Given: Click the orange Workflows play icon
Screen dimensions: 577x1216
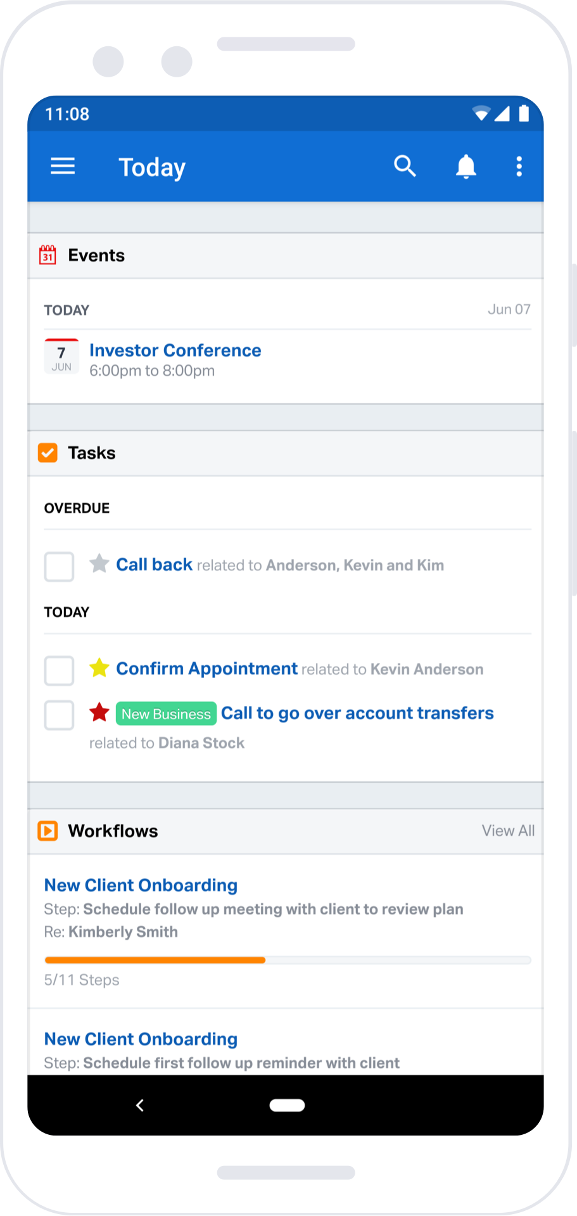Looking at the screenshot, I should [48, 831].
